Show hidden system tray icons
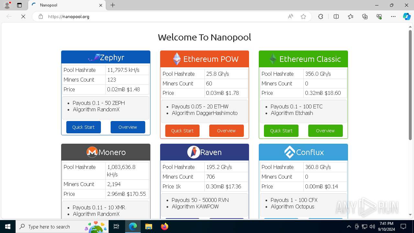Viewport: 414px width, 233px height. tap(349, 227)
